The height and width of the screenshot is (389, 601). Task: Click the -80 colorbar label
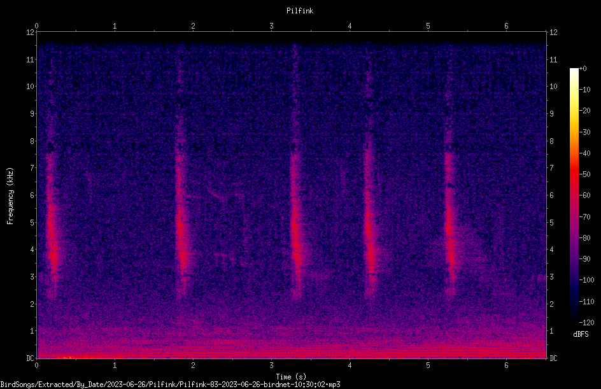pos(585,238)
